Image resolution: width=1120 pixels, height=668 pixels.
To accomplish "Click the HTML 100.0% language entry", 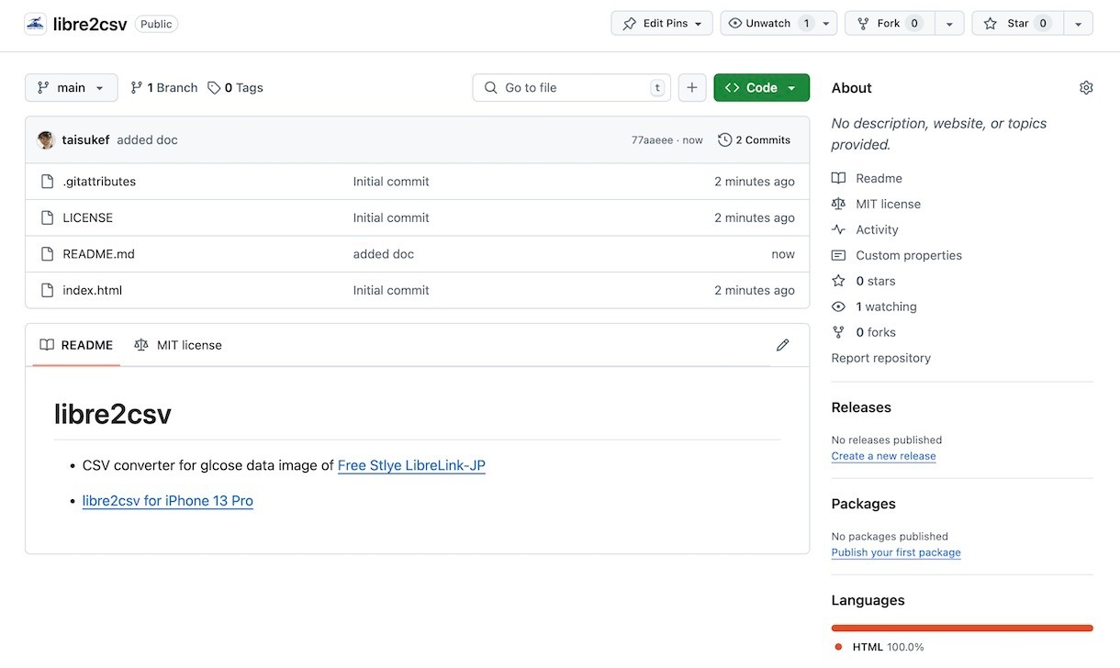I will [x=879, y=647].
